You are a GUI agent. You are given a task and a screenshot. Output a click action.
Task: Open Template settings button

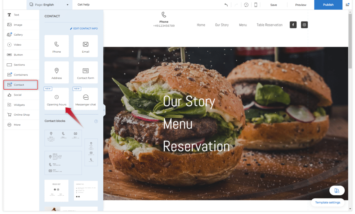[328, 202]
